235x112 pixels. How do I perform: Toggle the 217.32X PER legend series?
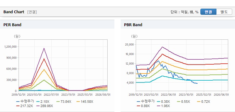[24, 106]
